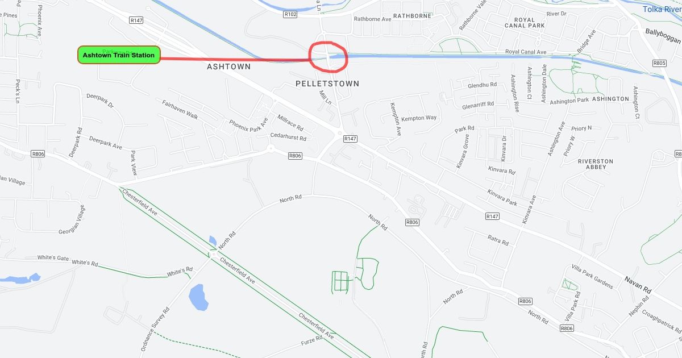Select the Kempton Way street label
682x358 pixels.
pos(419,118)
